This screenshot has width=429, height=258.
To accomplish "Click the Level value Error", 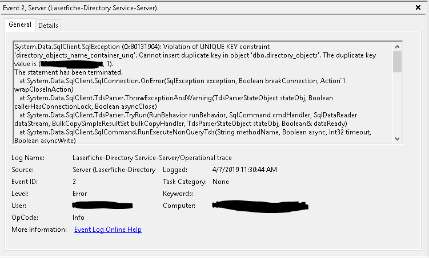I will [x=79, y=194].
